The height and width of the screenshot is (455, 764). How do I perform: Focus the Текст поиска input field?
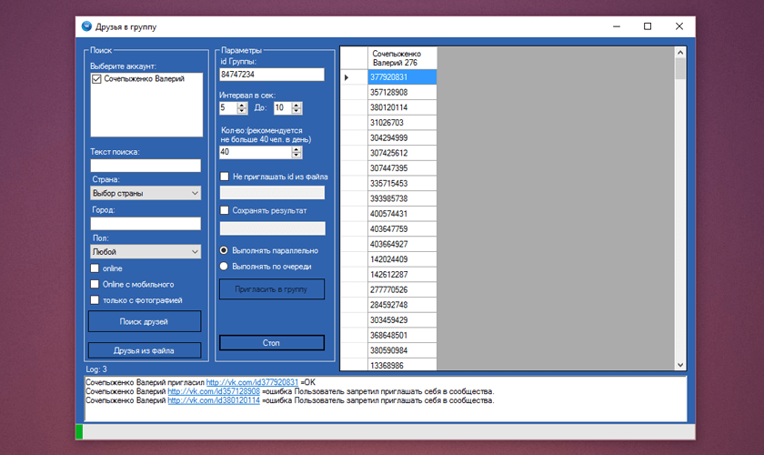pos(146,166)
